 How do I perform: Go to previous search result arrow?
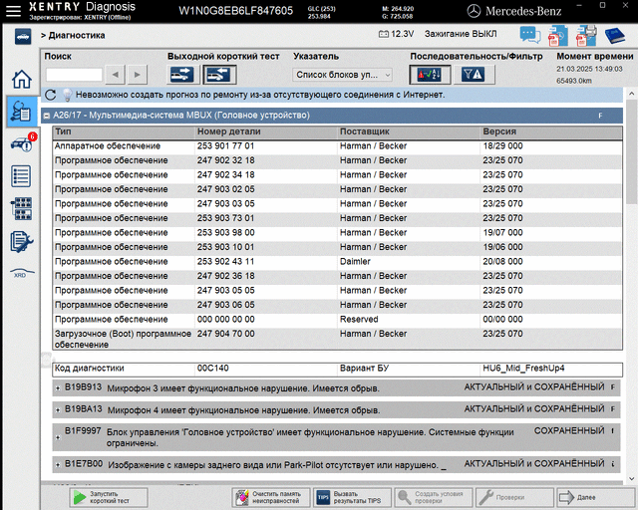116,75
